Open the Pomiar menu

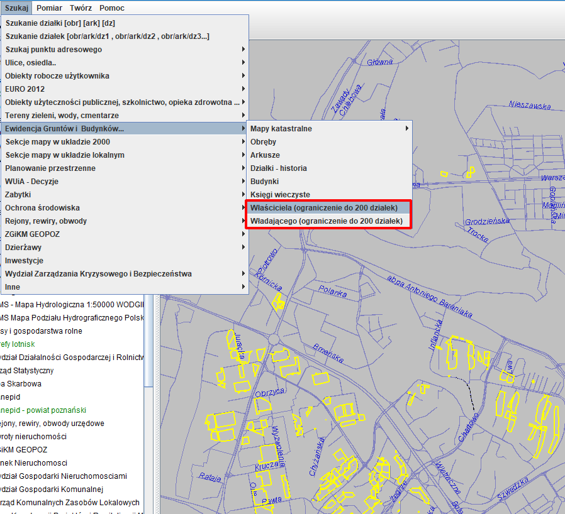pyautogui.click(x=49, y=8)
